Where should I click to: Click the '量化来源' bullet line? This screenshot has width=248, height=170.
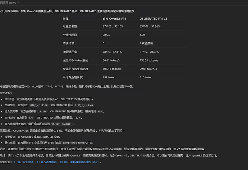(x=49, y=143)
